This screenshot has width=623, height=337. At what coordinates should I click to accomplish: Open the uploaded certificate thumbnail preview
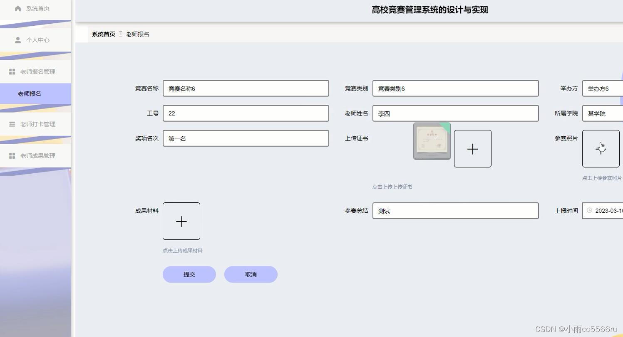(432, 141)
